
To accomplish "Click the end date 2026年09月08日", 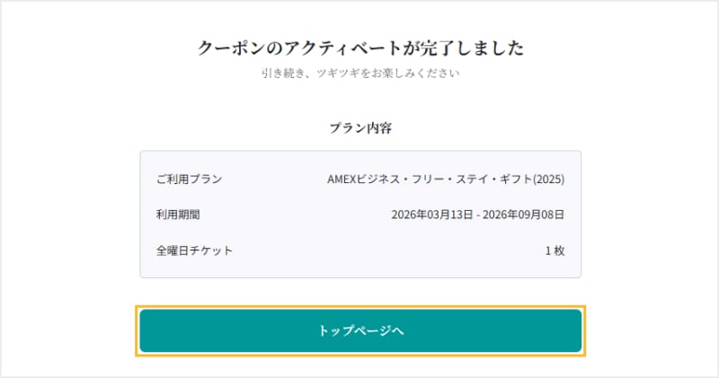I will click(523, 215).
